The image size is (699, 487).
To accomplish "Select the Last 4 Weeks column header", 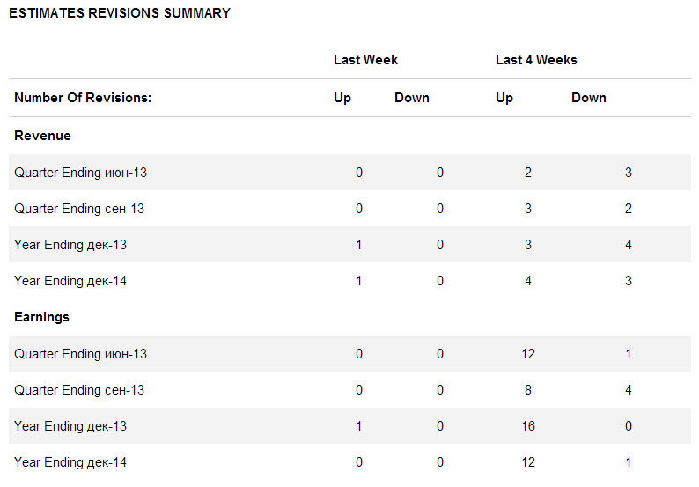I will (536, 60).
